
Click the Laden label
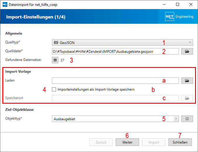(x=10, y=80)
